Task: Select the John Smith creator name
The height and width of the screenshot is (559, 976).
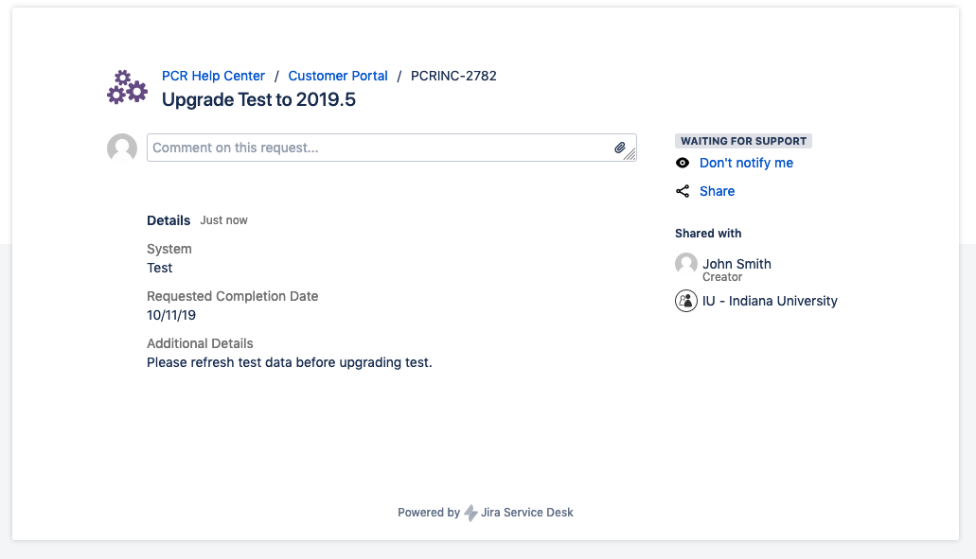Action: pos(736,264)
